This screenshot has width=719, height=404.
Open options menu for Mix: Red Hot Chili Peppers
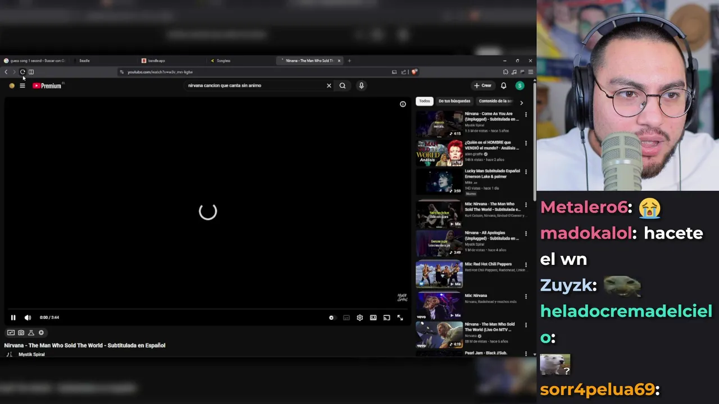tap(526, 265)
